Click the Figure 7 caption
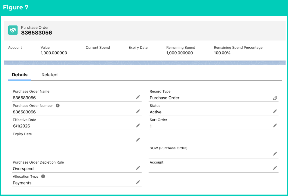Screen dimensions: 288x196 pos(16,7)
